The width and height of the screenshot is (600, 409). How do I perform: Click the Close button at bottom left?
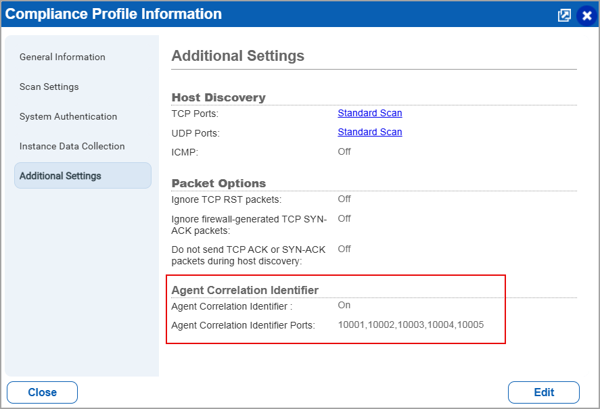click(42, 392)
